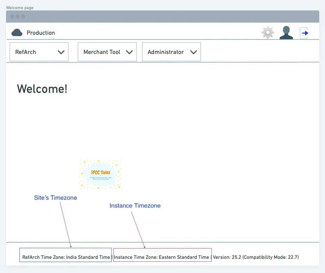This screenshot has height=273, width=325.
Task: Click the Welcome! heading text
Action: [x=42, y=89]
